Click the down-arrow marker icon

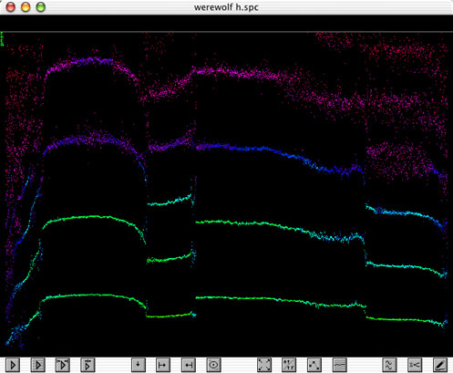coord(139,365)
